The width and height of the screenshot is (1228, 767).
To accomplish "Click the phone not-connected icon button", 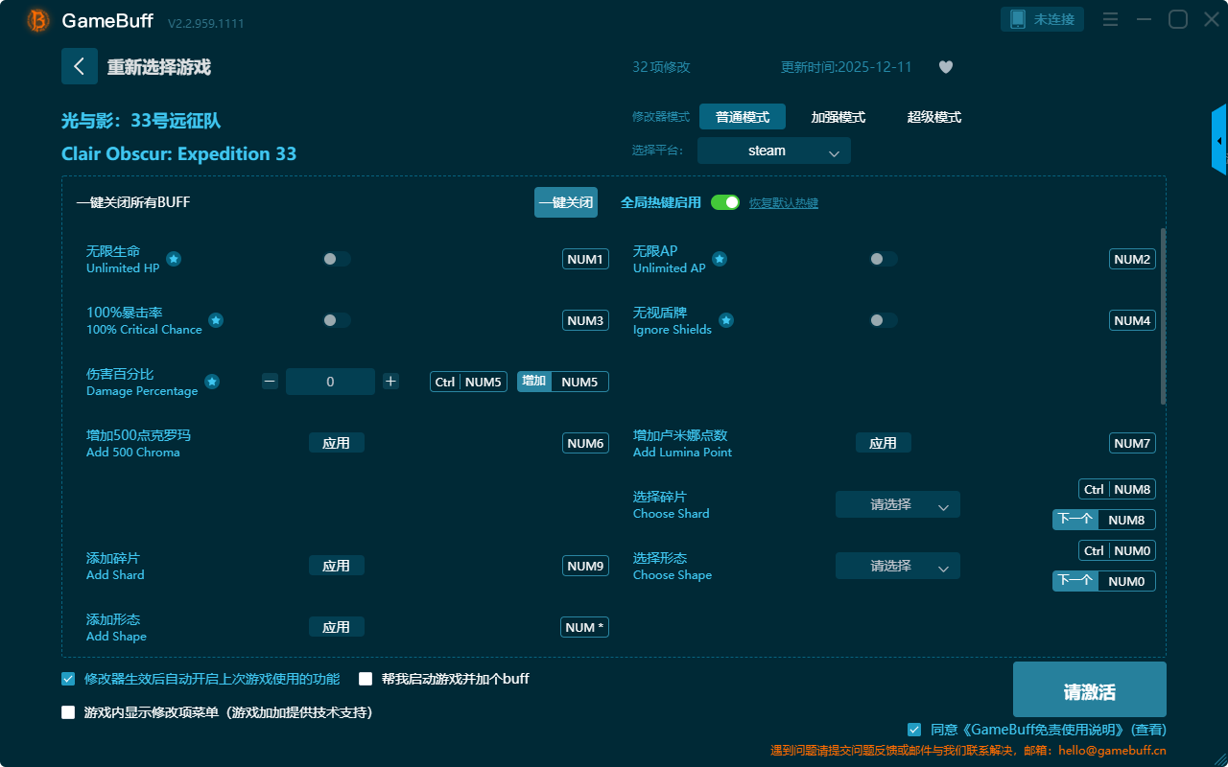I will tap(1043, 19).
